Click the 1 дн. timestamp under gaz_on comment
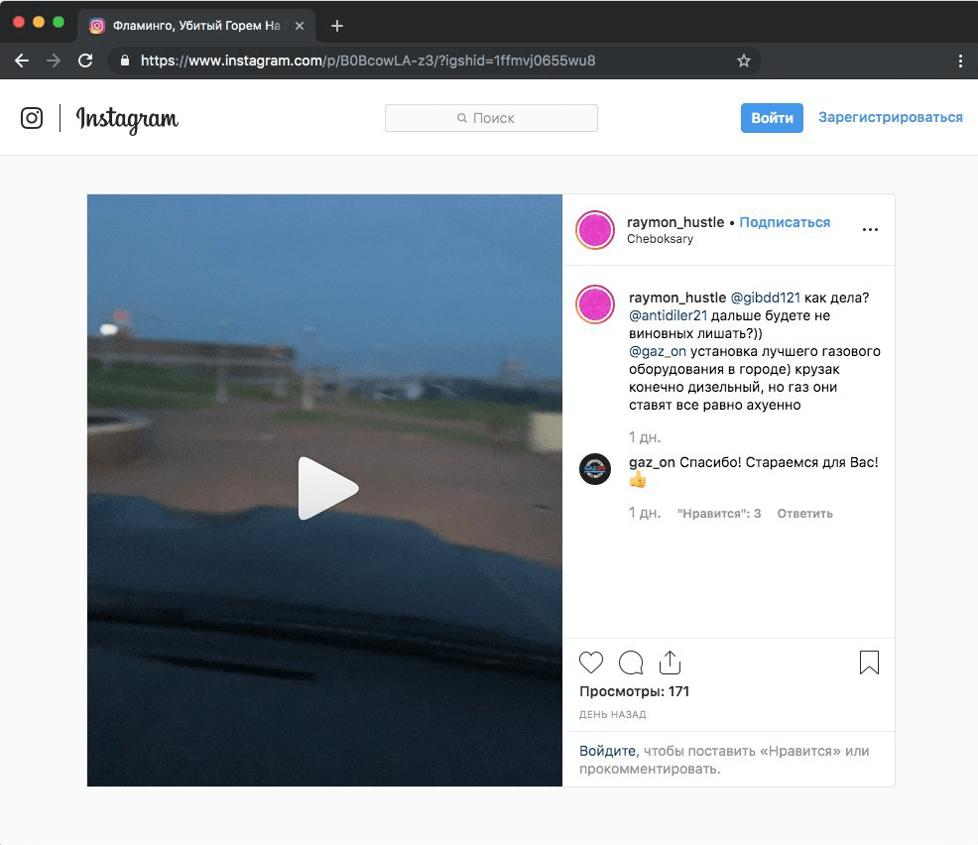This screenshot has width=978, height=845. point(645,513)
